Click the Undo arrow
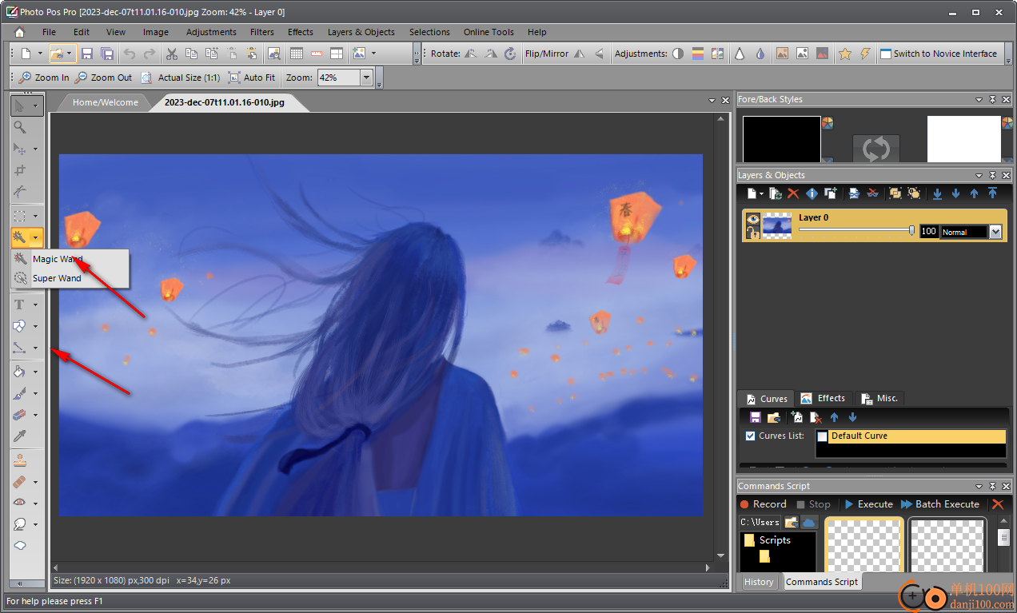1017x613 pixels. (x=130, y=54)
